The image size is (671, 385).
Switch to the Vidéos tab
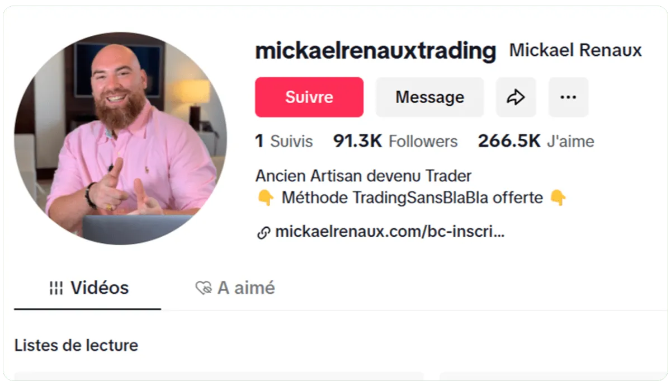(88, 288)
